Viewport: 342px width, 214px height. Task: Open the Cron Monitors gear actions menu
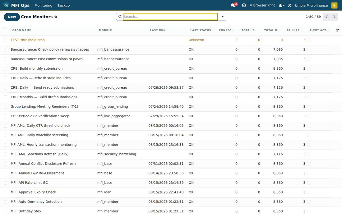click(56, 17)
